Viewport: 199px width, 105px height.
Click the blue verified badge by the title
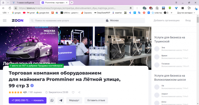click(32, 86)
